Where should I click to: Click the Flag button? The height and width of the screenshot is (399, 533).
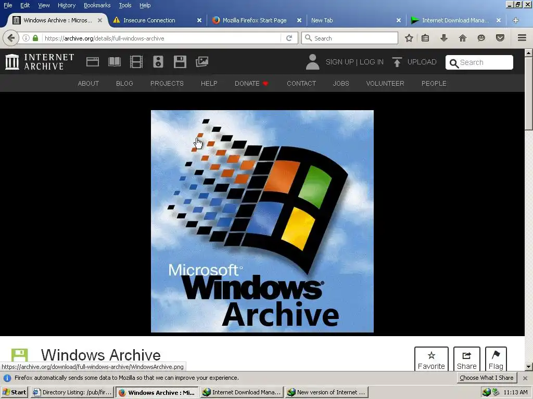click(496, 360)
